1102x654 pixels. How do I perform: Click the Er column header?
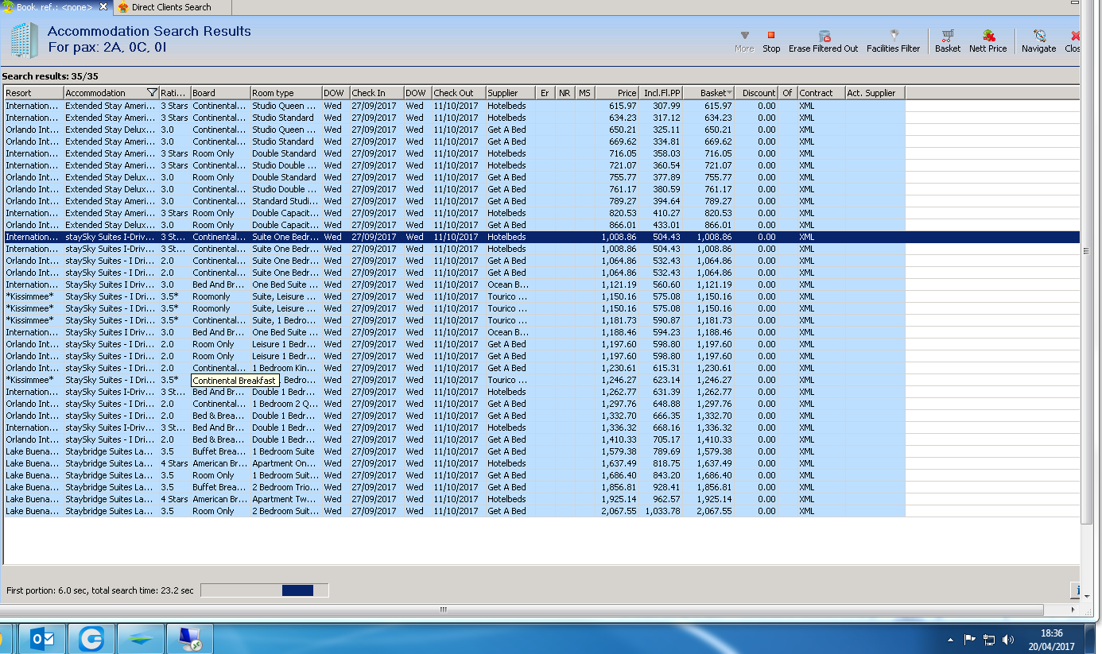[545, 93]
